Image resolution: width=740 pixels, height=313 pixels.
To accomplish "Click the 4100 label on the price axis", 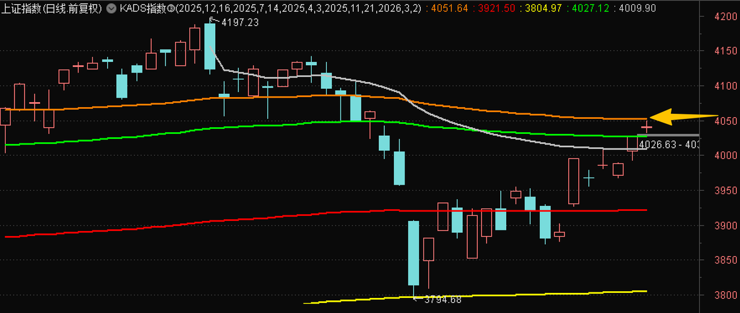I will pyautogui.click(x=726, y=86).
